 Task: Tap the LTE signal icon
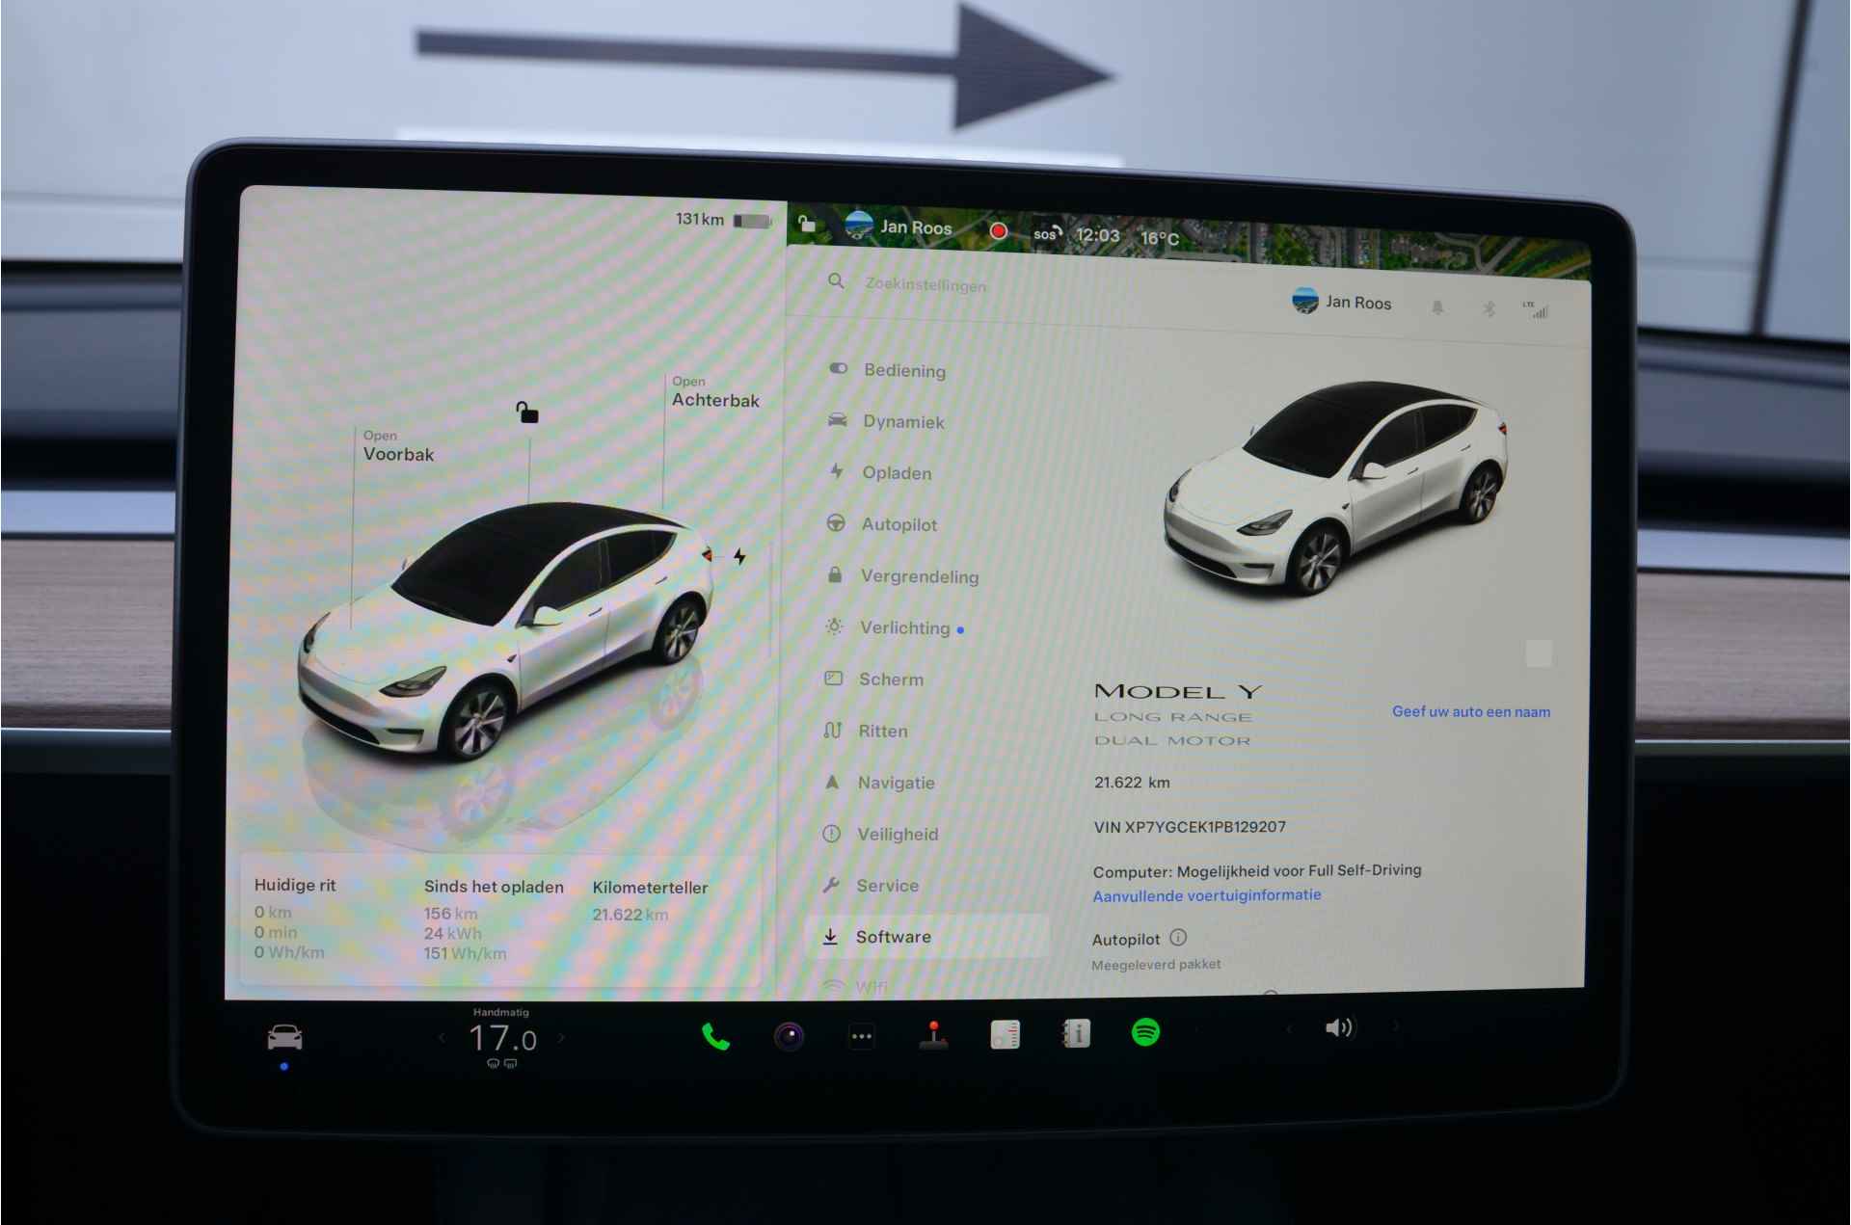pos(1536,310)
